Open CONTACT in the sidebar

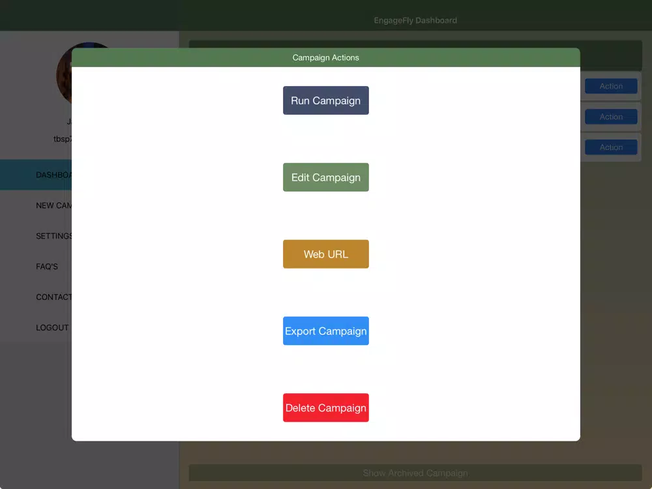point(53,297)
